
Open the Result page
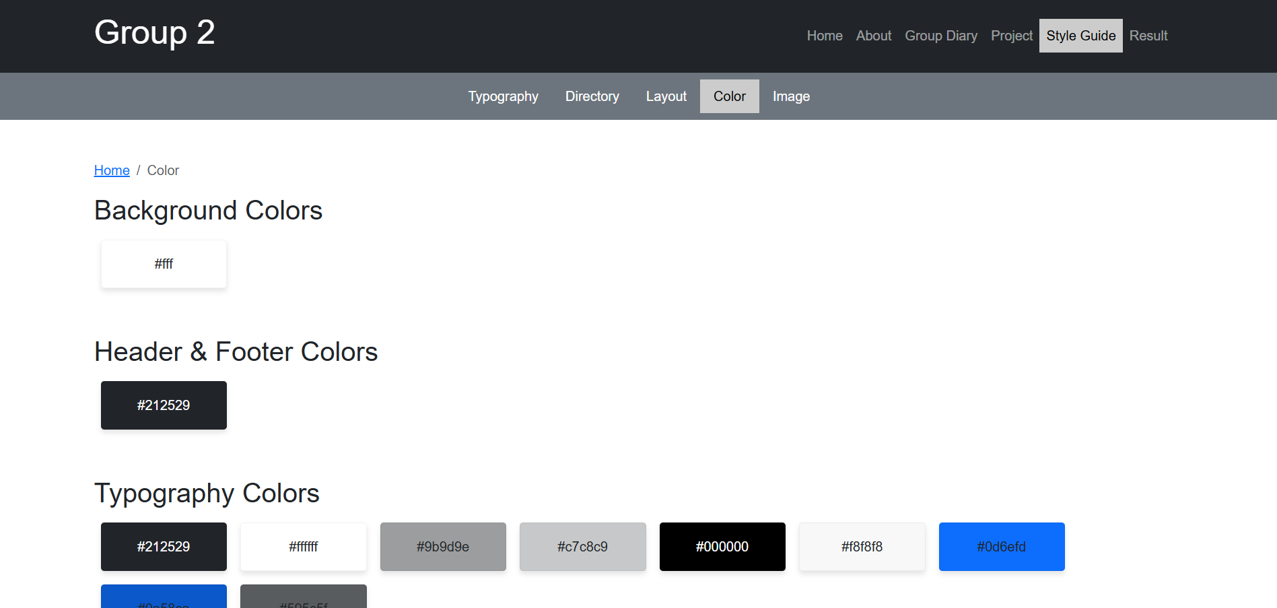(1148, 36)
